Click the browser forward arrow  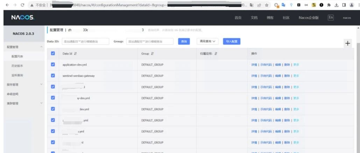15,5
